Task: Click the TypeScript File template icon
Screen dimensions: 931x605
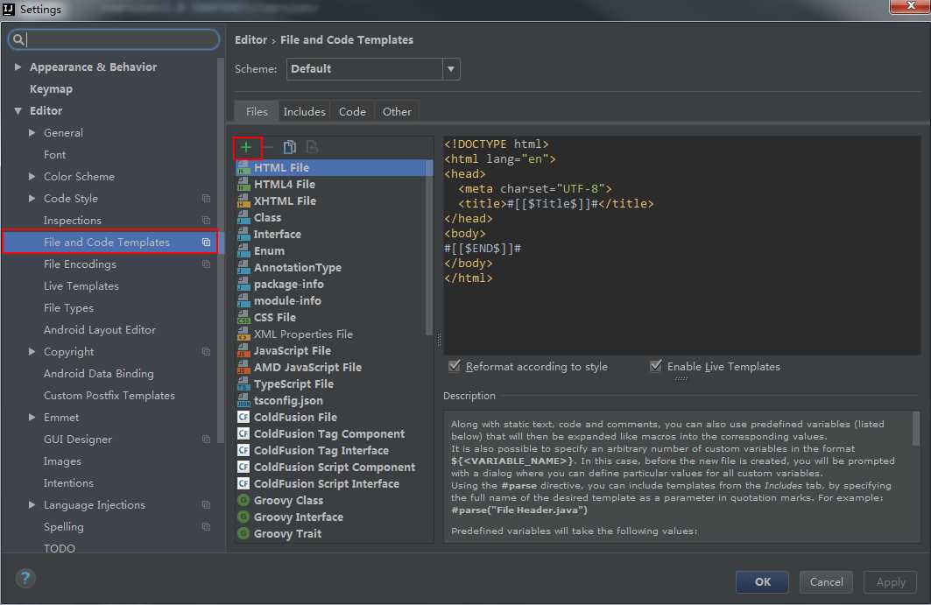Action: [x=243, y=384]
